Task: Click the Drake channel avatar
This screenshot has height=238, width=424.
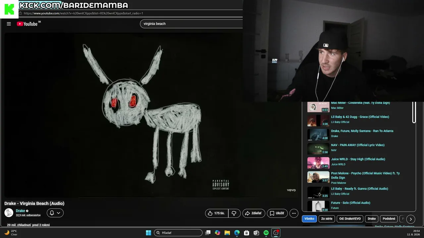Action: point(9,213)
